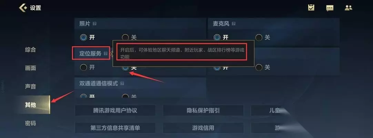Click the 定位服务 question mark icon
Viewport: 373px width, 138px height.
[x=105, y=54]
